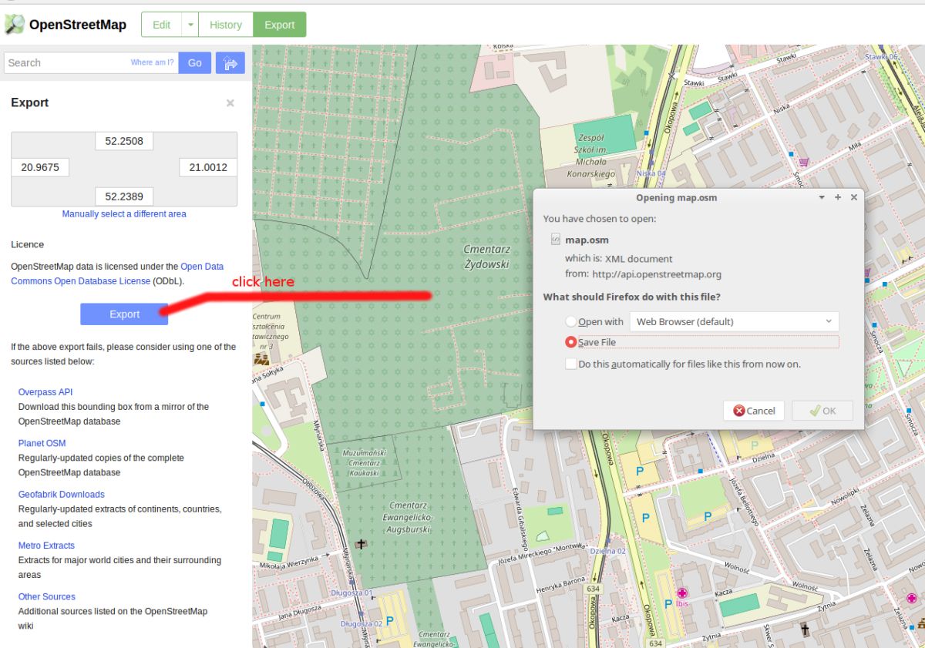Click the map.osm file icon in dialog
Screen dimensions: 925x648
tap(555, 240)
